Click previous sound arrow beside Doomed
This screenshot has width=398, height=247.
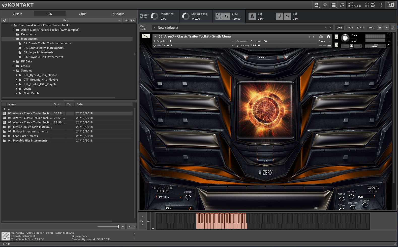245,57
